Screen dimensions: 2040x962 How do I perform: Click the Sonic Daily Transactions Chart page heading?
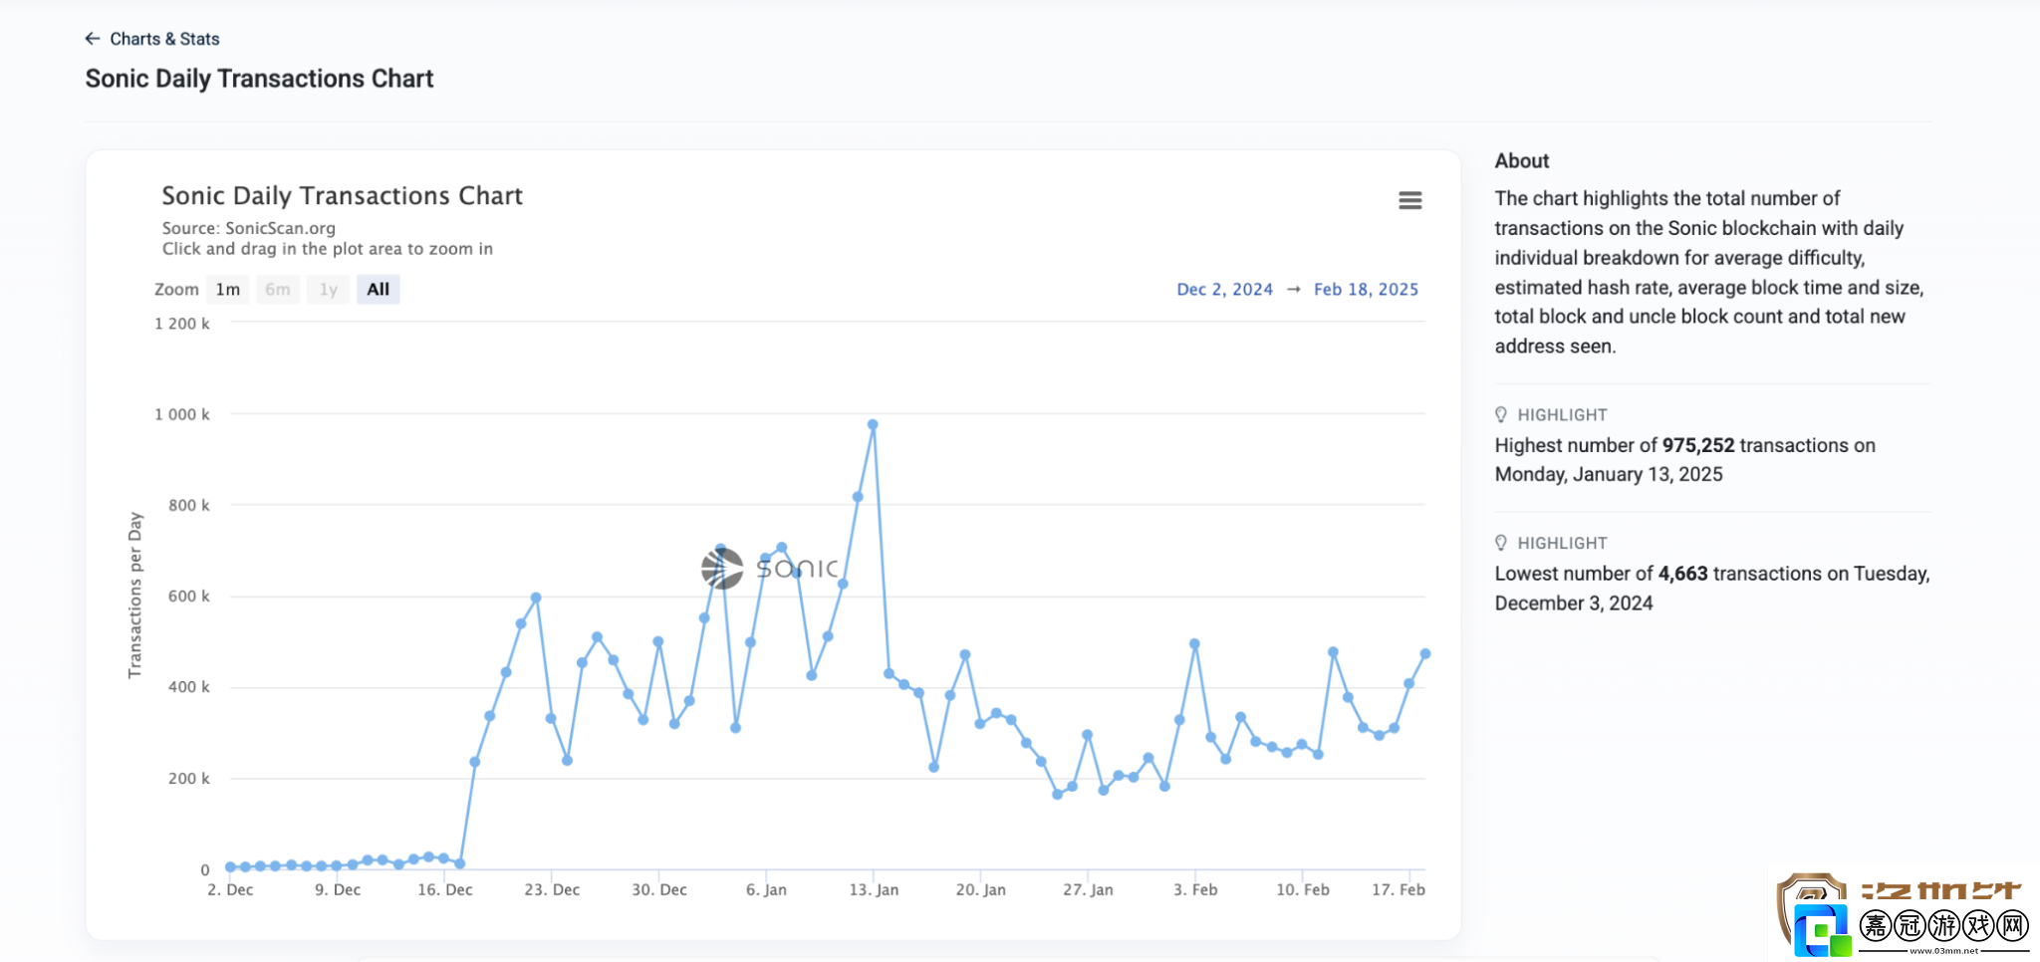click(259, 79)
